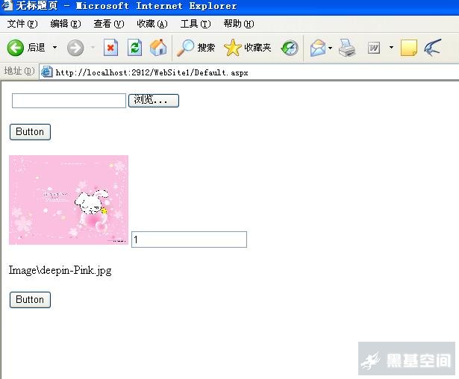Print the page with the printer icon

[347, 48]
